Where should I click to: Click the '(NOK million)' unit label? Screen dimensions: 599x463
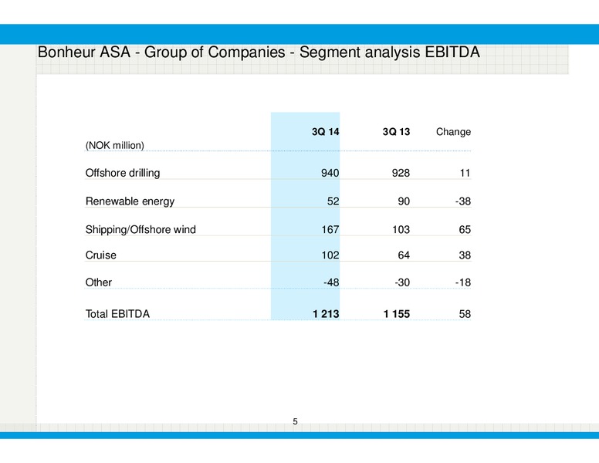point(114,146)
